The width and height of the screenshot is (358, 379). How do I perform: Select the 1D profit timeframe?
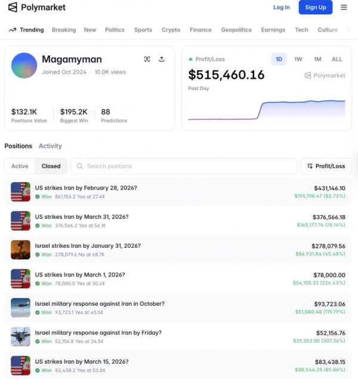tap(279, 59)
